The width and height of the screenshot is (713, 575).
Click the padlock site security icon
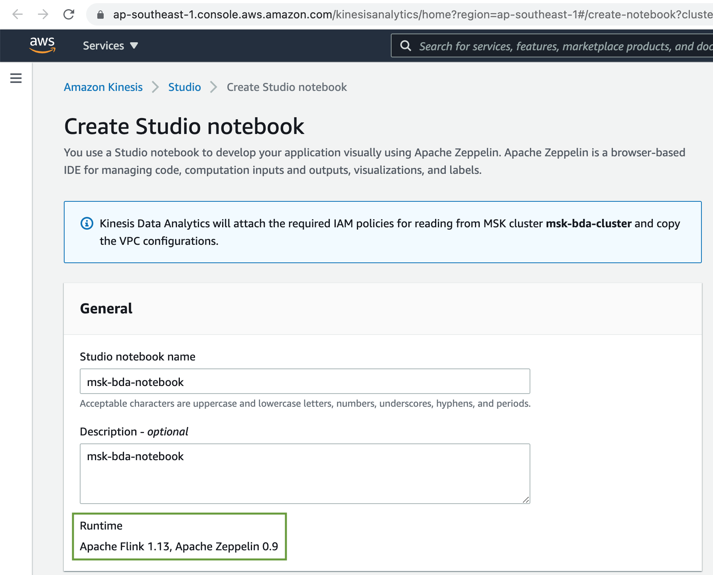[x=100, y=15]
